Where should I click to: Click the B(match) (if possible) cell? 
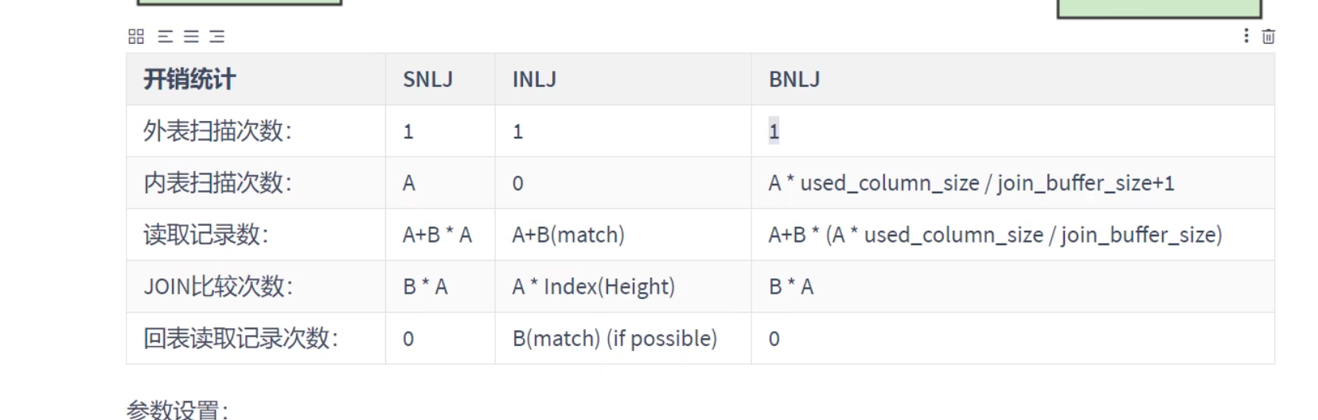(614, 338)
